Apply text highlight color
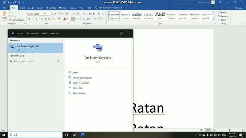The width and height of the screenshot is (246, 138). pos(59,19)
